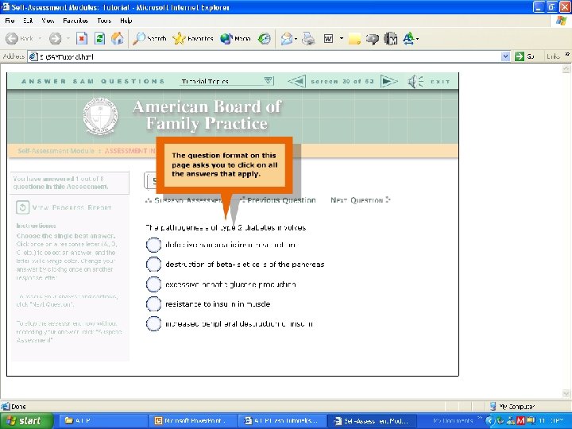Click the Go arrow beside the address bar

(519, 56)
